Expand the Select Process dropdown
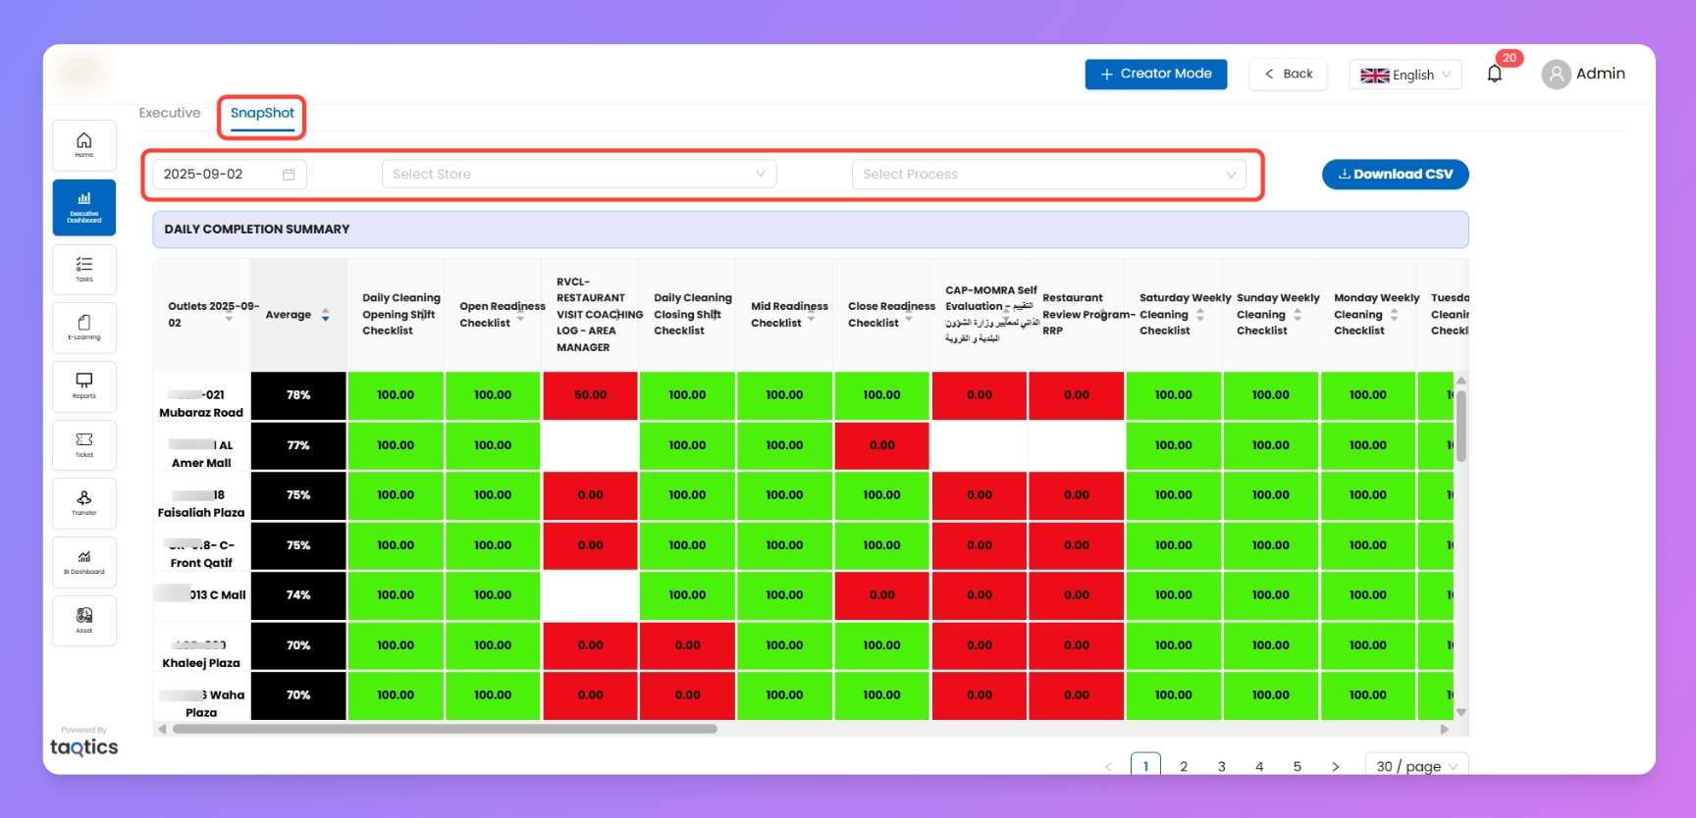The width and height of the screenshot is (1696, 818). pyautogui.click(x=1049, y=174)
